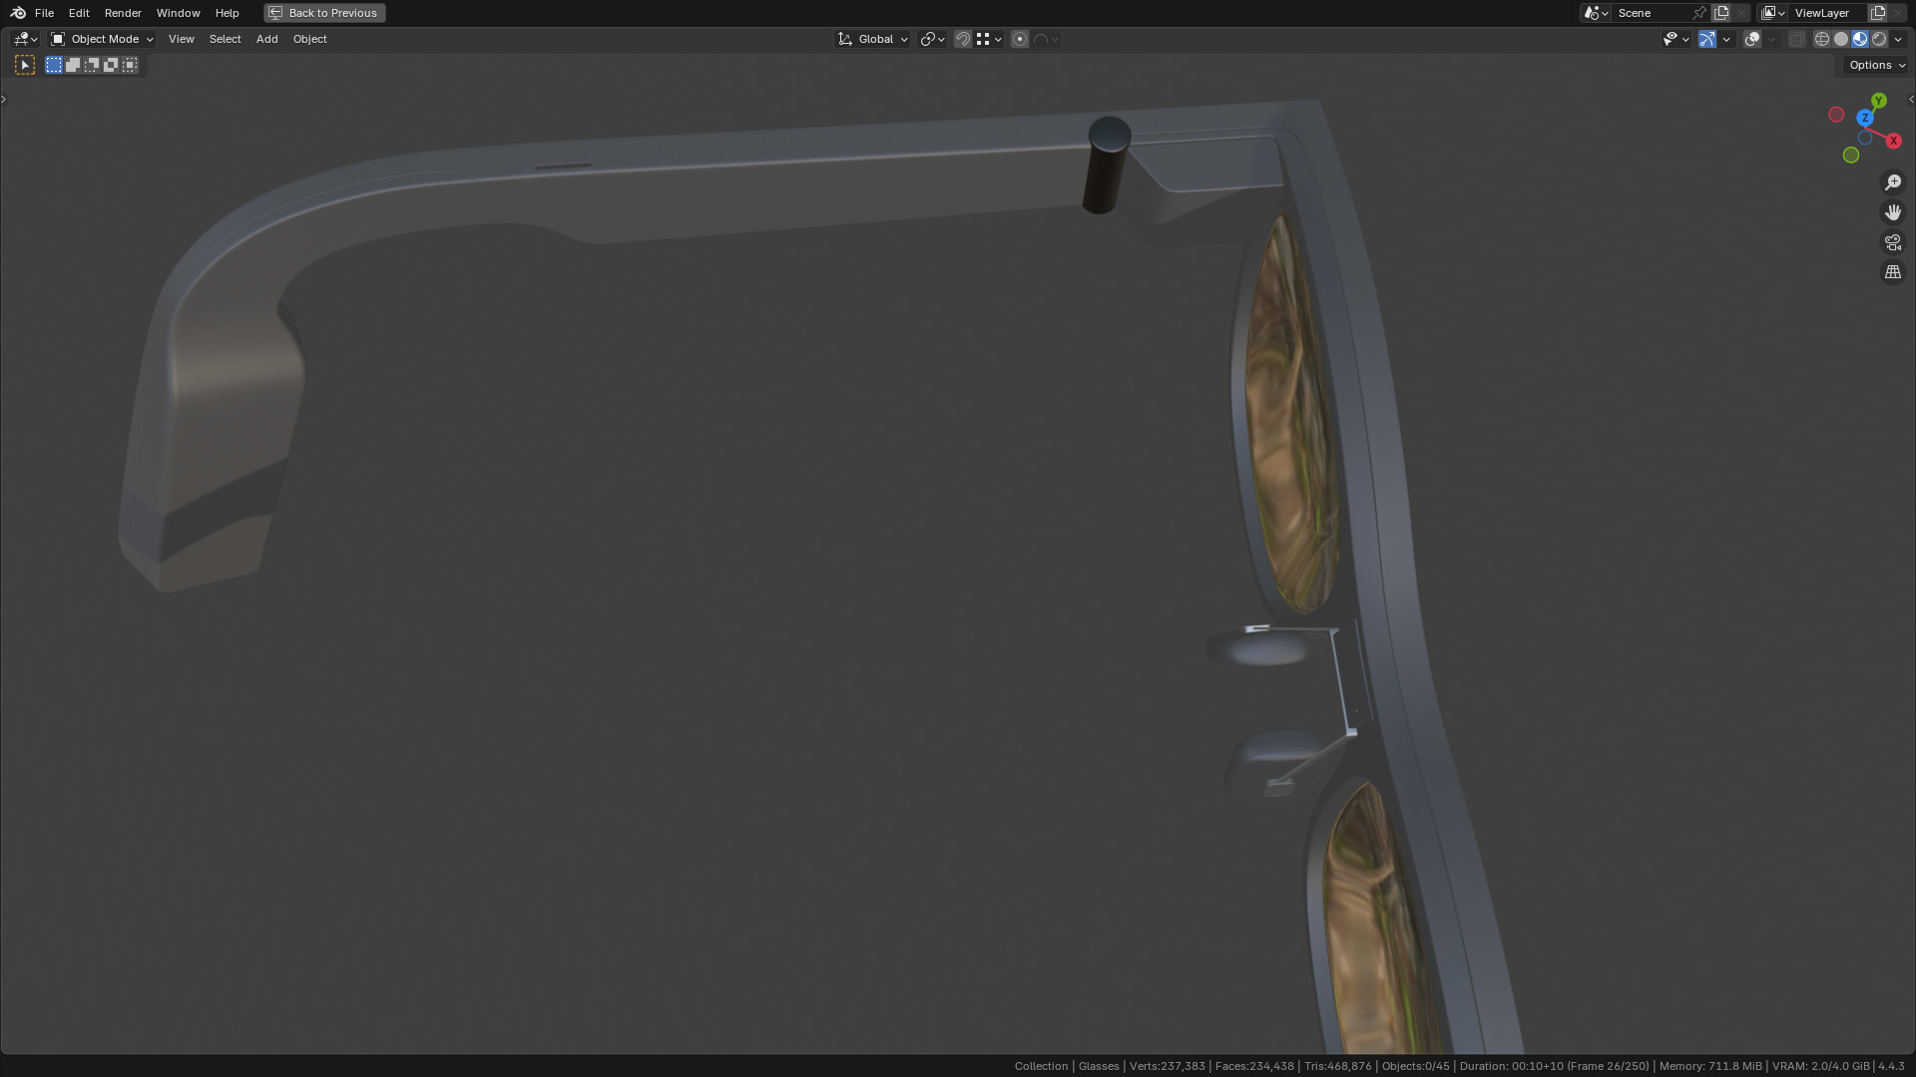Click the pan view hand icon

coord(1892,212)
